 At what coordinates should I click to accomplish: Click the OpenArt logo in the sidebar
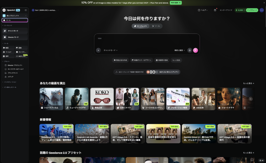(x=9, y=10)
